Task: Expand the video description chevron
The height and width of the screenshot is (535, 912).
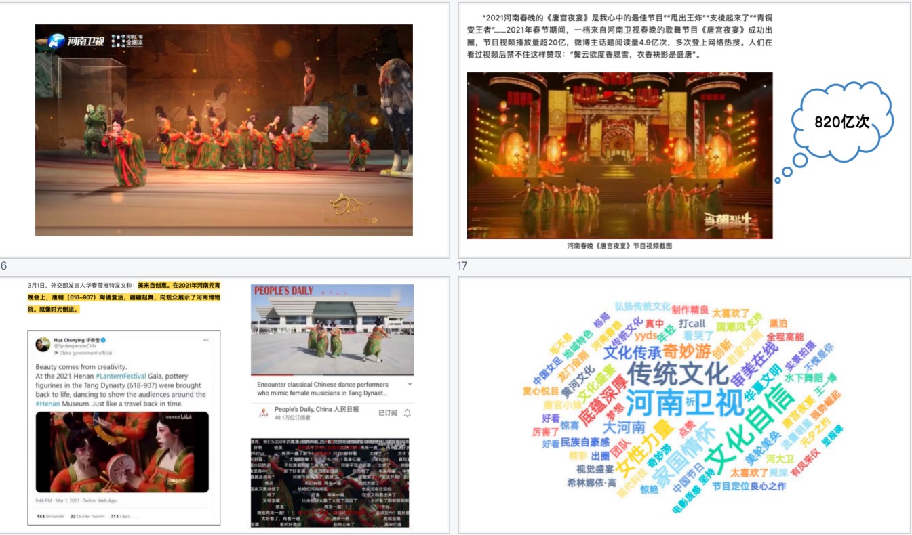Action: pos(410,384)
